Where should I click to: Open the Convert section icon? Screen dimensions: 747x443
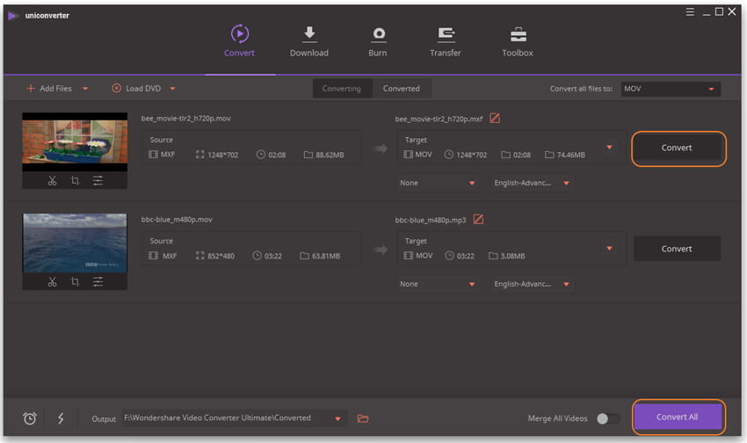[240, 33]
